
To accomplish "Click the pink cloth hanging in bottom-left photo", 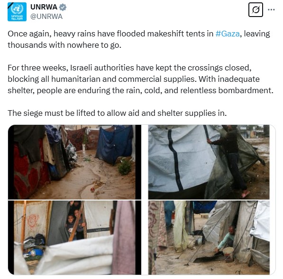I will [x=124, y=237].
